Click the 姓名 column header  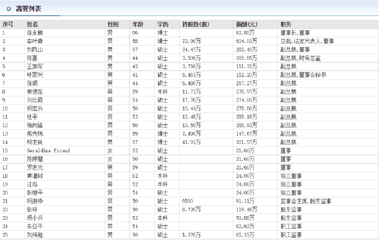point(32,24)
